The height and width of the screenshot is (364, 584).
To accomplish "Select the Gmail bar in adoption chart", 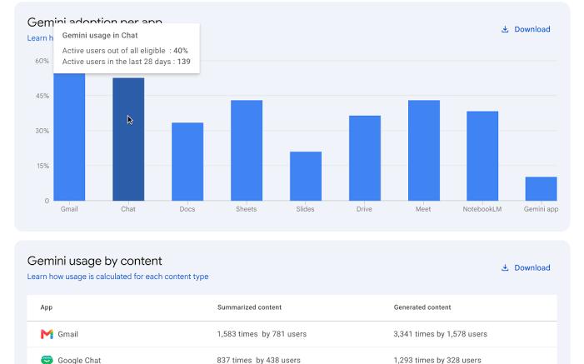I will point(69,137).
